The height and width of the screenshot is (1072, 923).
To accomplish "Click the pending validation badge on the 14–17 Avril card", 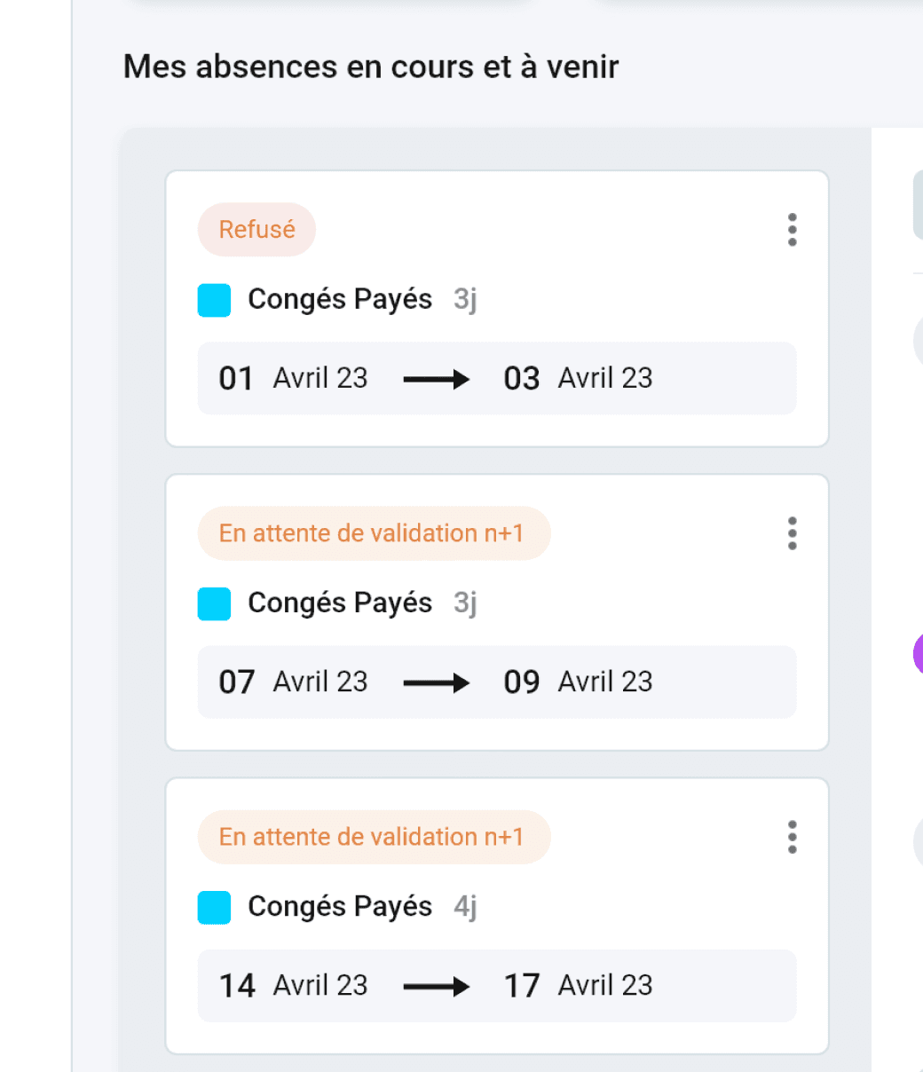I will [x=373, y=837].
